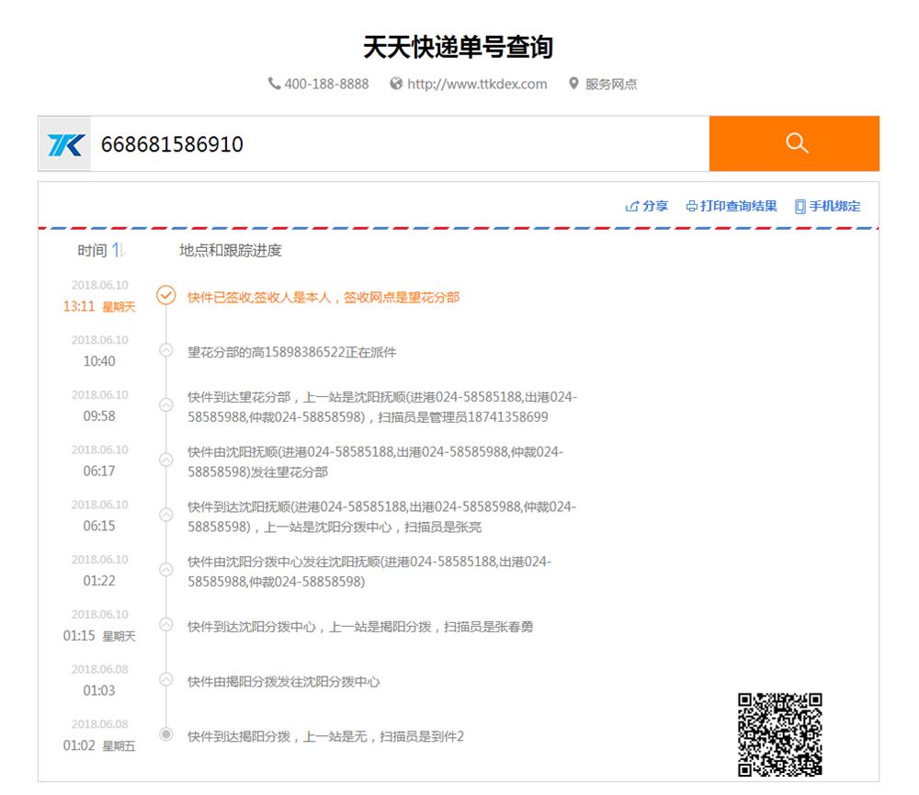Click the orange search magnifier button
919x795 pixels.
pyautogui.click(x=794, y=143)
